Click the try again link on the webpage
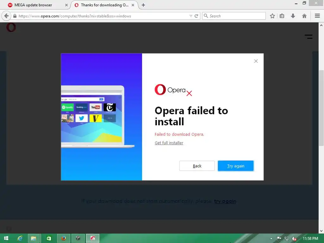Viewport: 324px width, 243px height. tap(225, 201)
